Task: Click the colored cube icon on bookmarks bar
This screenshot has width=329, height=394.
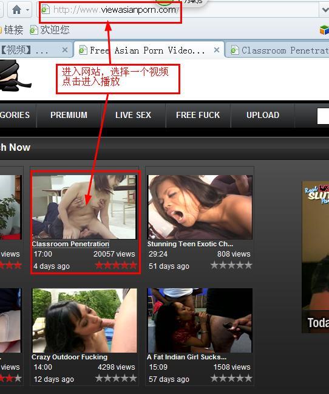Action: coord(324,30)
